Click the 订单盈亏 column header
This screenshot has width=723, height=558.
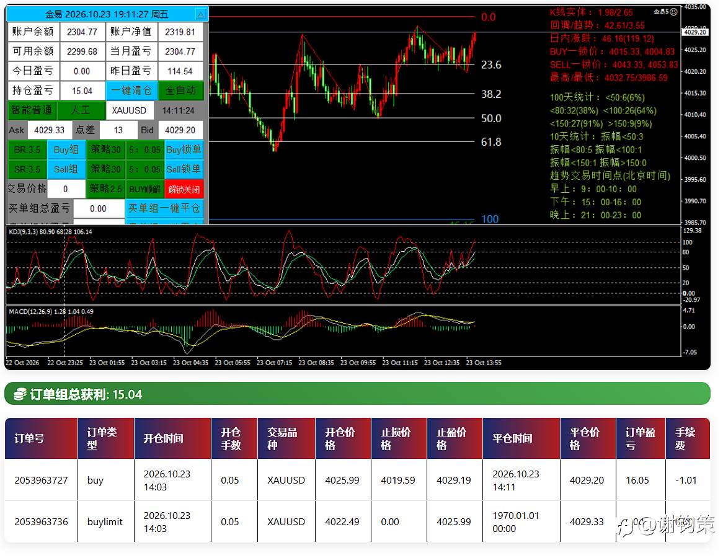640,438
